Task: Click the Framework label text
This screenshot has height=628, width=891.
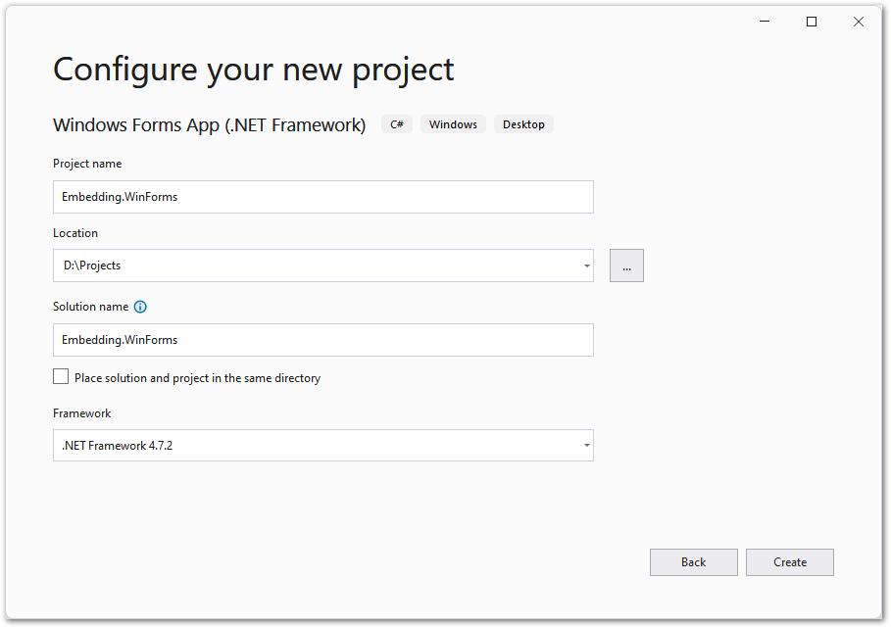Action: [x=81, y=413]
